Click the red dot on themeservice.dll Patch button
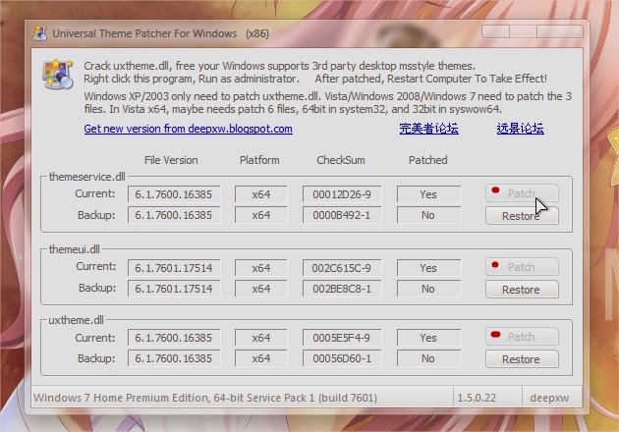 click(x=495, y=190)
